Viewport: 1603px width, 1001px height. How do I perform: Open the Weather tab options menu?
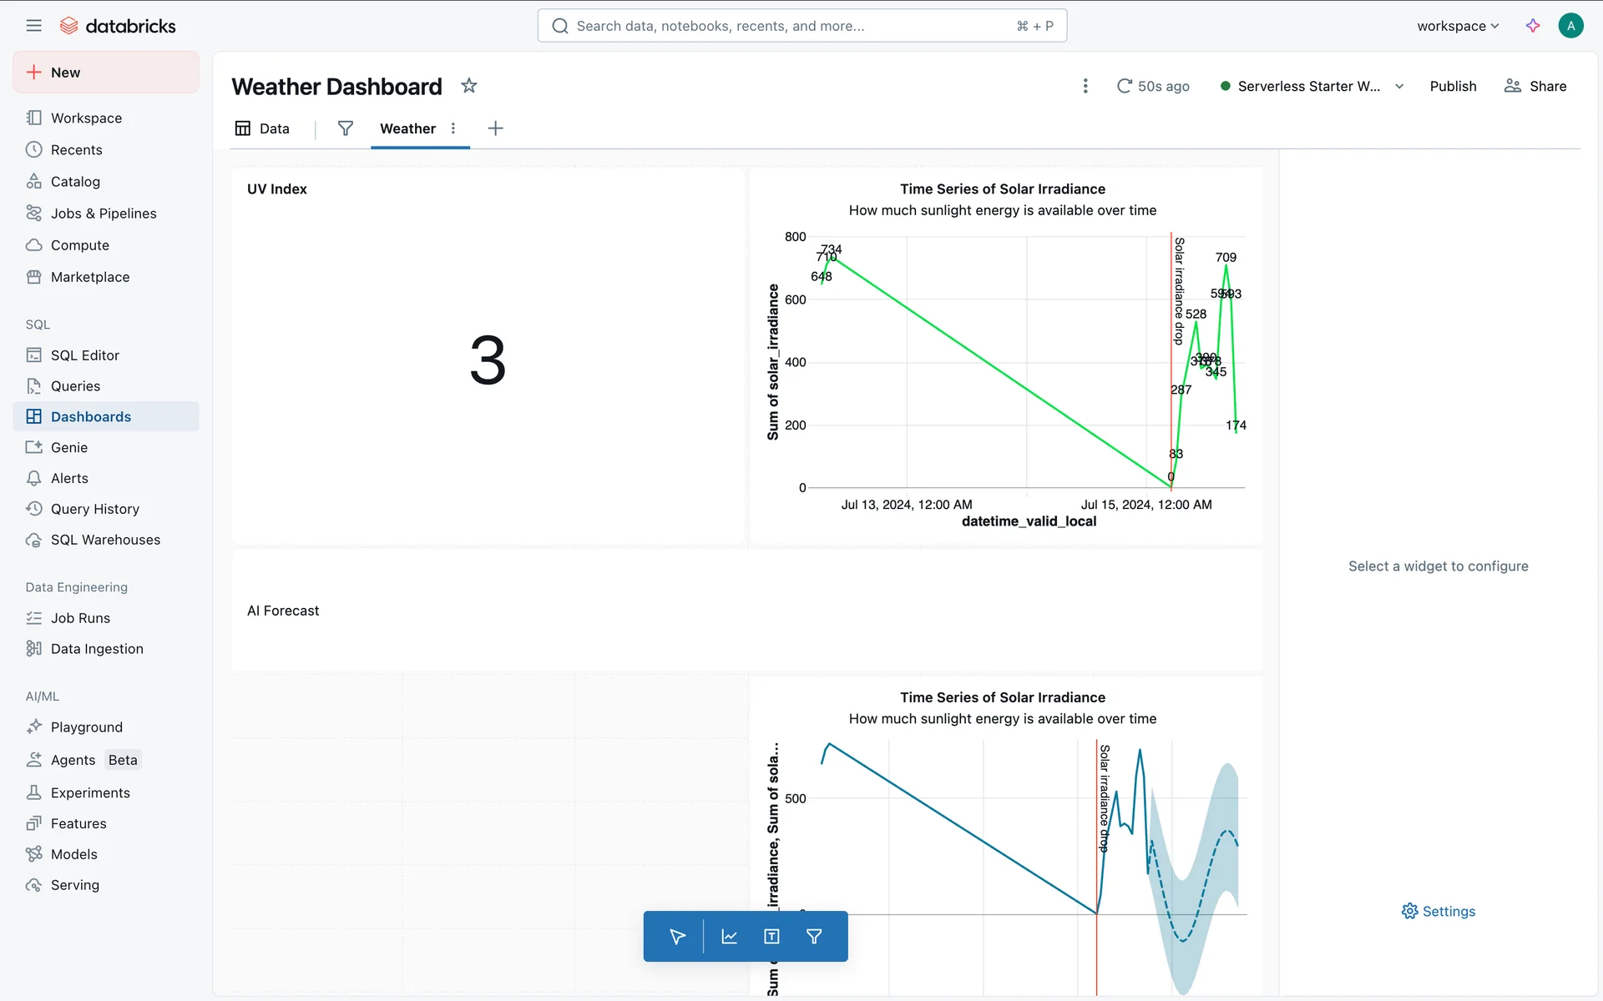click(x=453, y=128)
